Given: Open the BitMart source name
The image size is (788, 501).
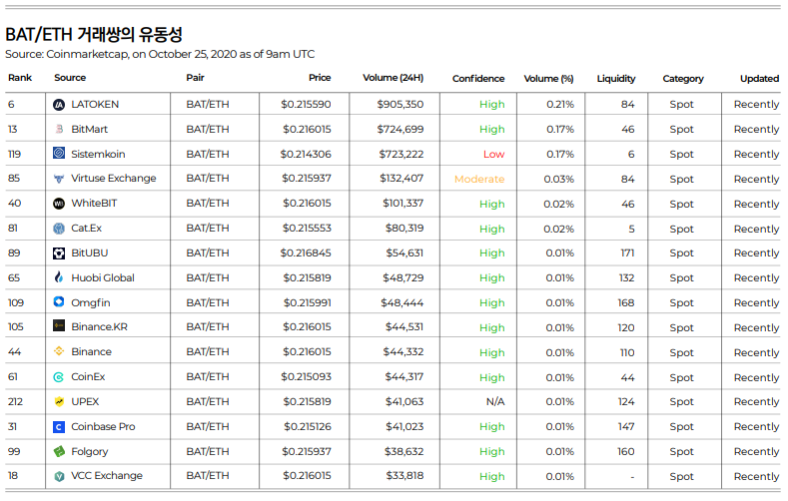Looking at the screenshot, I should (x=90, y=129).
